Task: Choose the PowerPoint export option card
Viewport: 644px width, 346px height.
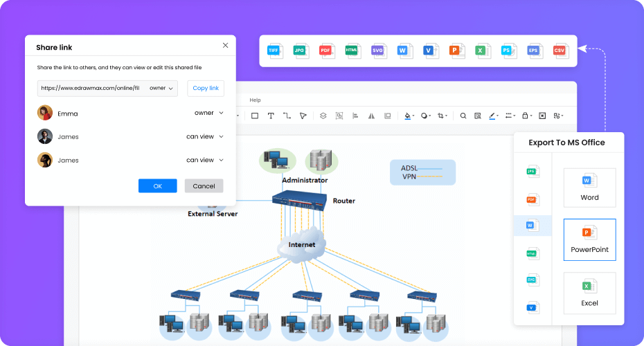Action: pos(589,239)
